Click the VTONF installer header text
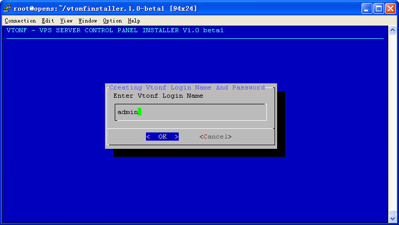Image resolution: width=399 pixels, height=225 pixels. pyautogui.click(x=115, y=30)
